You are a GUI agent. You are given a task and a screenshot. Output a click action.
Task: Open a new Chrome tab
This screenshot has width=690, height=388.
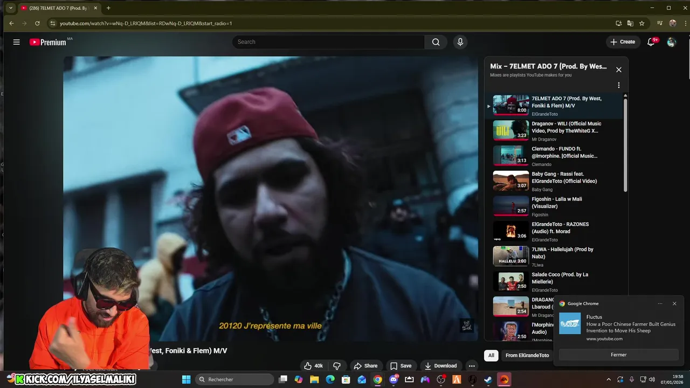tap(108, 8)
